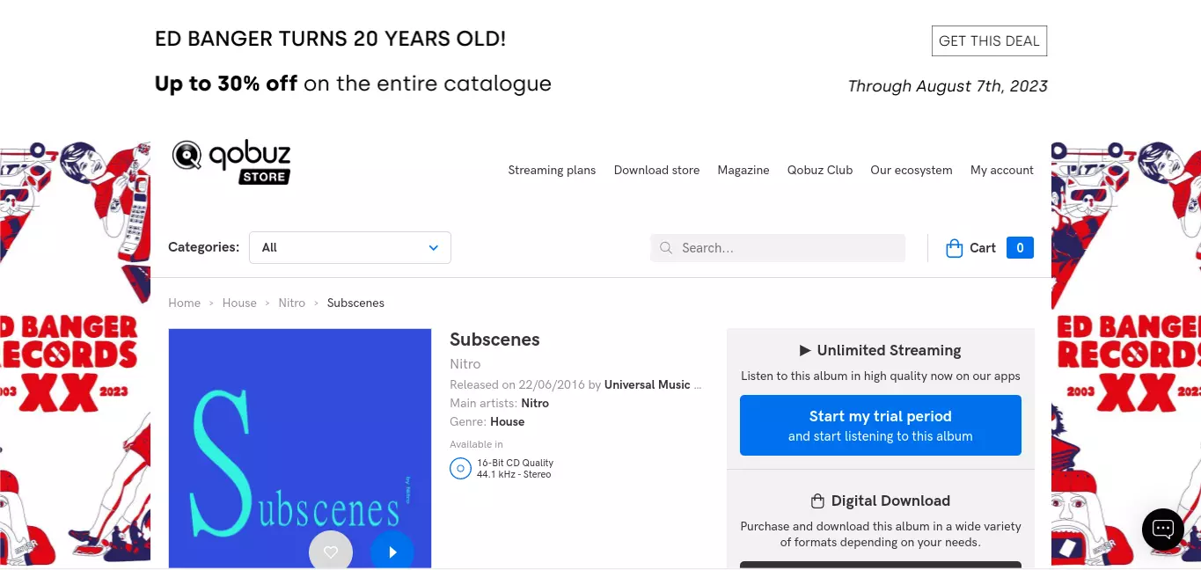
Task: Open Our ecosystem menu
Action: [x=912, y=170]
